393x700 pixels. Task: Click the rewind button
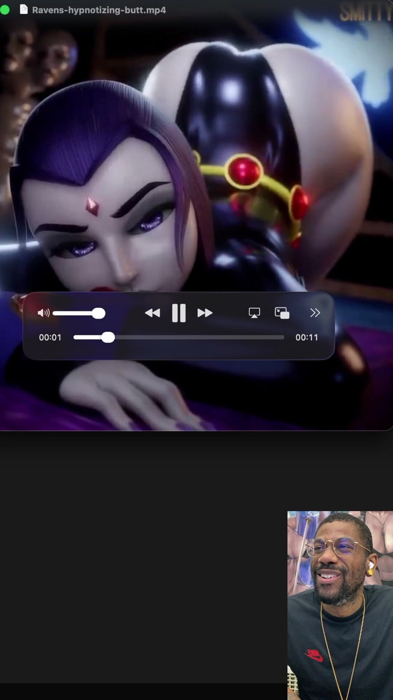tap(152, 313)
